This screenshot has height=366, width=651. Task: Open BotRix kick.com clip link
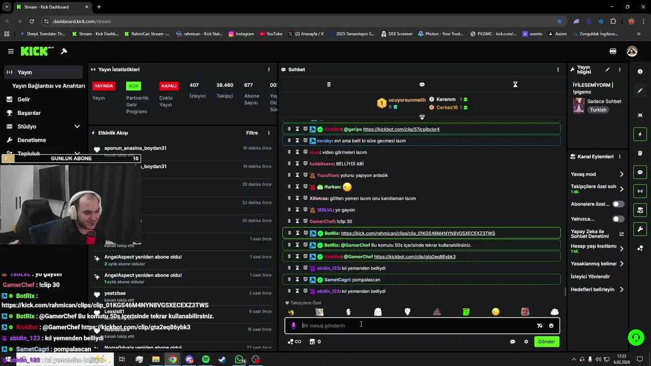coord(418,233)
